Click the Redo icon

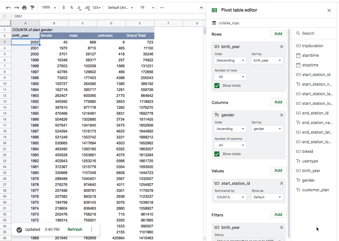[x=17, y=8]
